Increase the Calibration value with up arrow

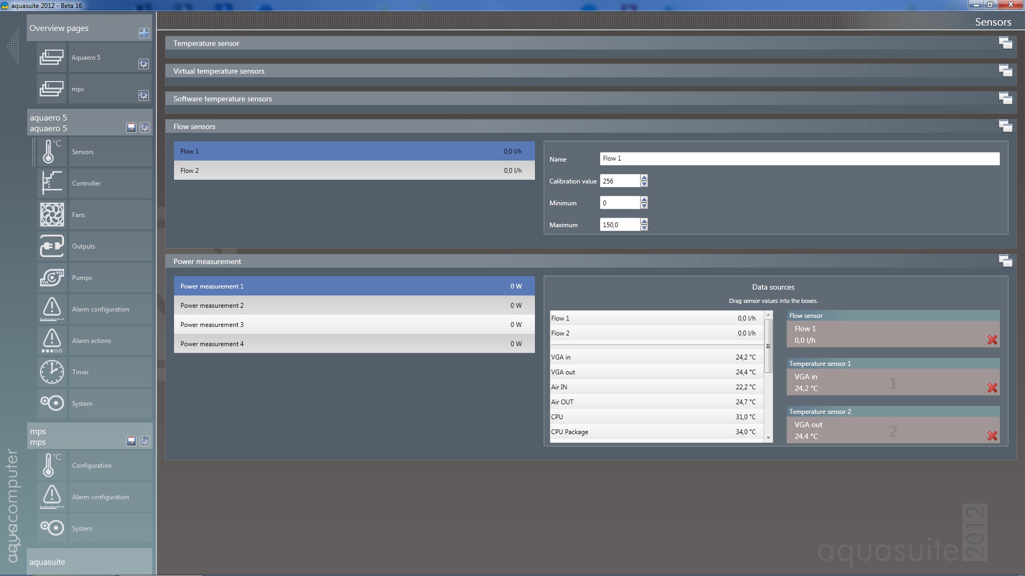coord(644,178)
